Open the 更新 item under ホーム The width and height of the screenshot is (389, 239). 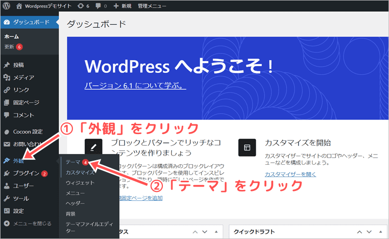[x=9, y=47]
